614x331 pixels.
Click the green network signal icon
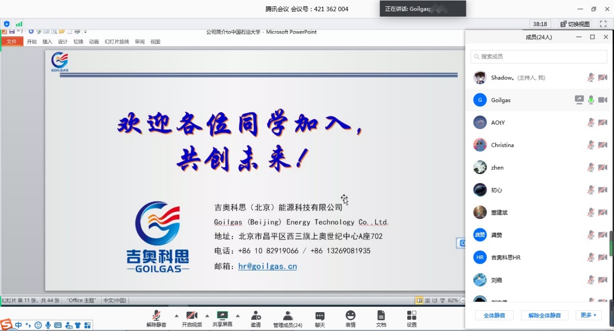[x=19, y=24]
